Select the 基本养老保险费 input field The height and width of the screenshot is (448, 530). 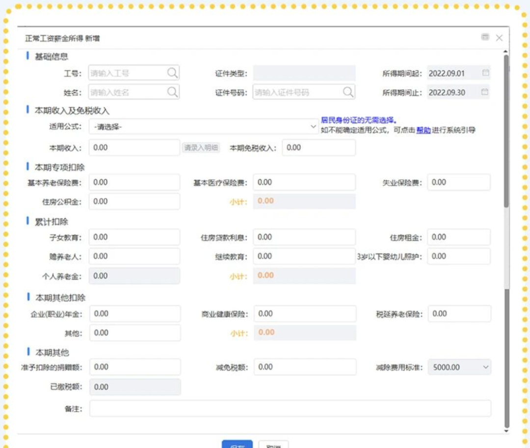[x=134, y=182]
